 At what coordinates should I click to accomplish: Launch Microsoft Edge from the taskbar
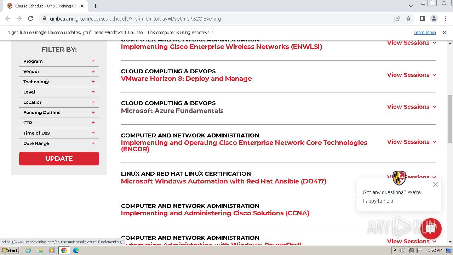76,250
